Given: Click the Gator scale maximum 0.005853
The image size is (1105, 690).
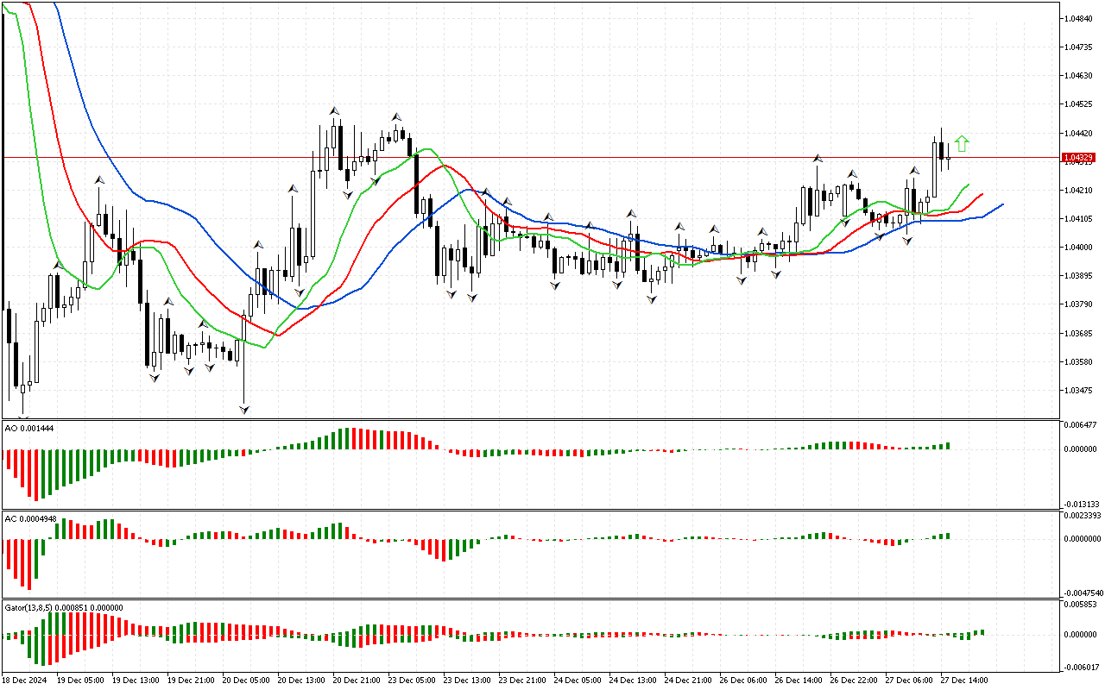Looking at the screenshot, I should (x=1082, y=605).
